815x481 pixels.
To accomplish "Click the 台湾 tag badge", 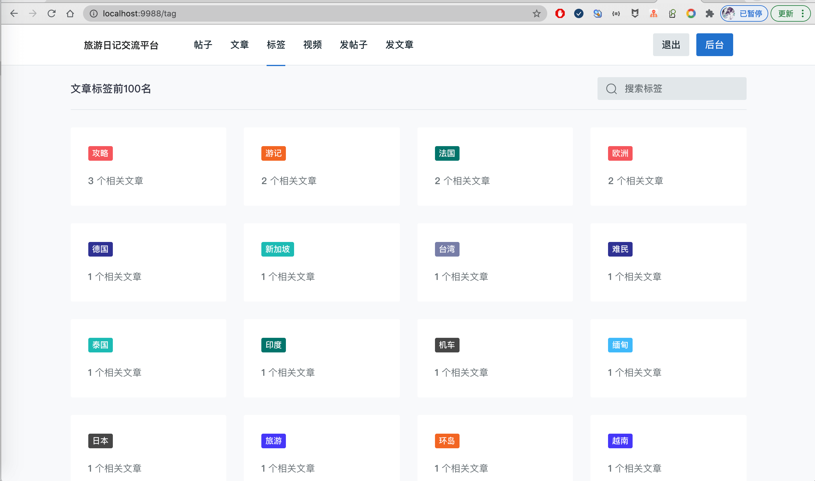I will click(x=447, y=249).
